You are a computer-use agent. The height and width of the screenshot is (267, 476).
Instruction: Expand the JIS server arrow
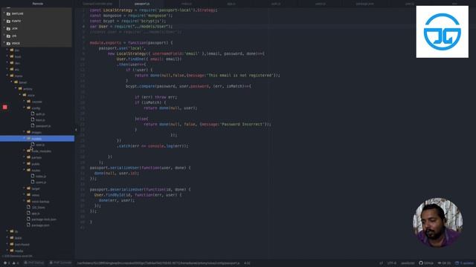coord(4,36)
